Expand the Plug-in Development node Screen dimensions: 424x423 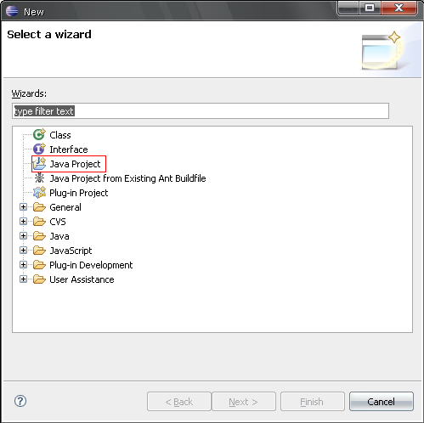click(23, 265)
